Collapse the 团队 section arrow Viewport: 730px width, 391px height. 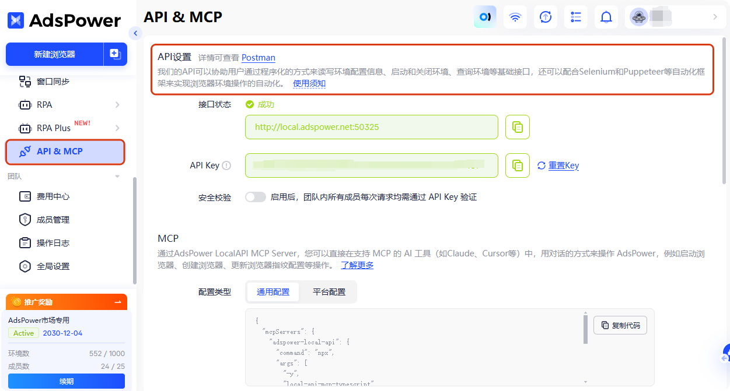pyautogui.click(x=117, y=176)
